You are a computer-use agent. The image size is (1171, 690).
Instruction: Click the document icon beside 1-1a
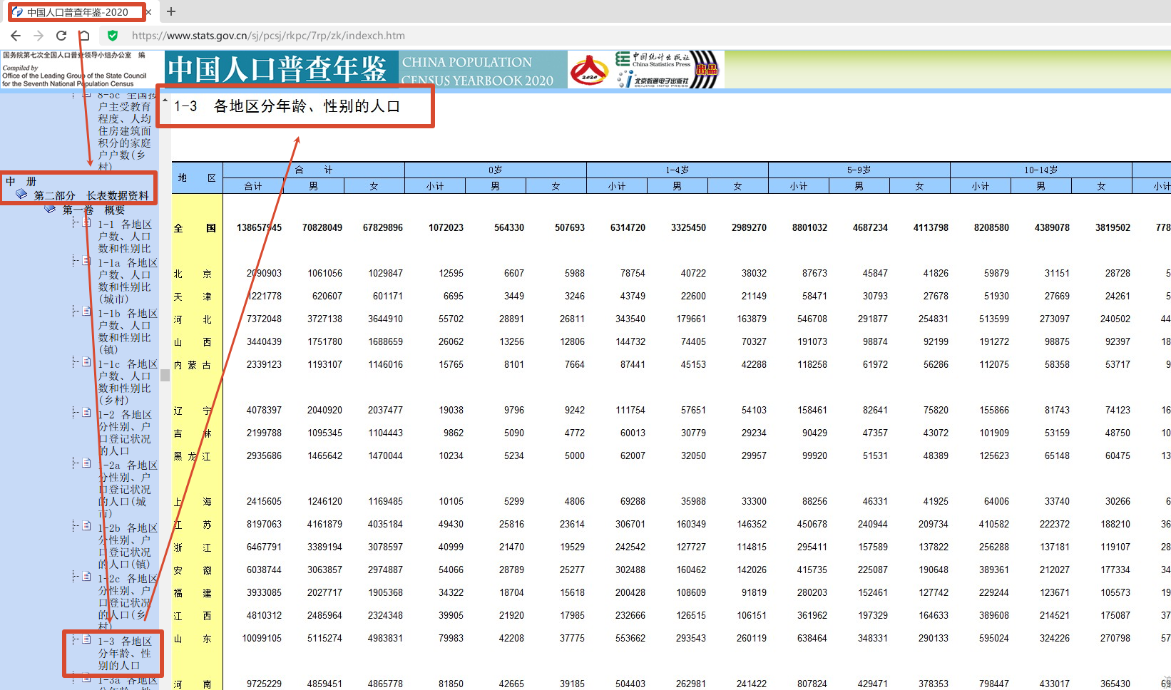(x=86, y=262)
